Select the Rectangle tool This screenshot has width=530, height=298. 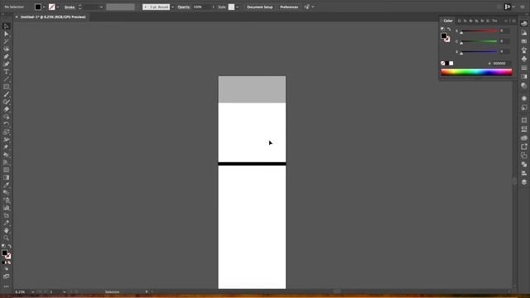click(x=6, y=87)
